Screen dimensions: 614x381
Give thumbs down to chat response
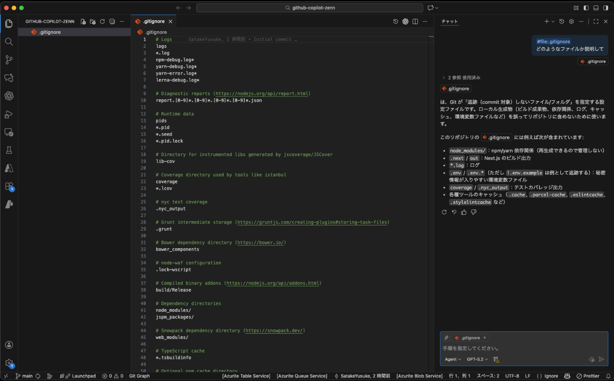point(474,212)
